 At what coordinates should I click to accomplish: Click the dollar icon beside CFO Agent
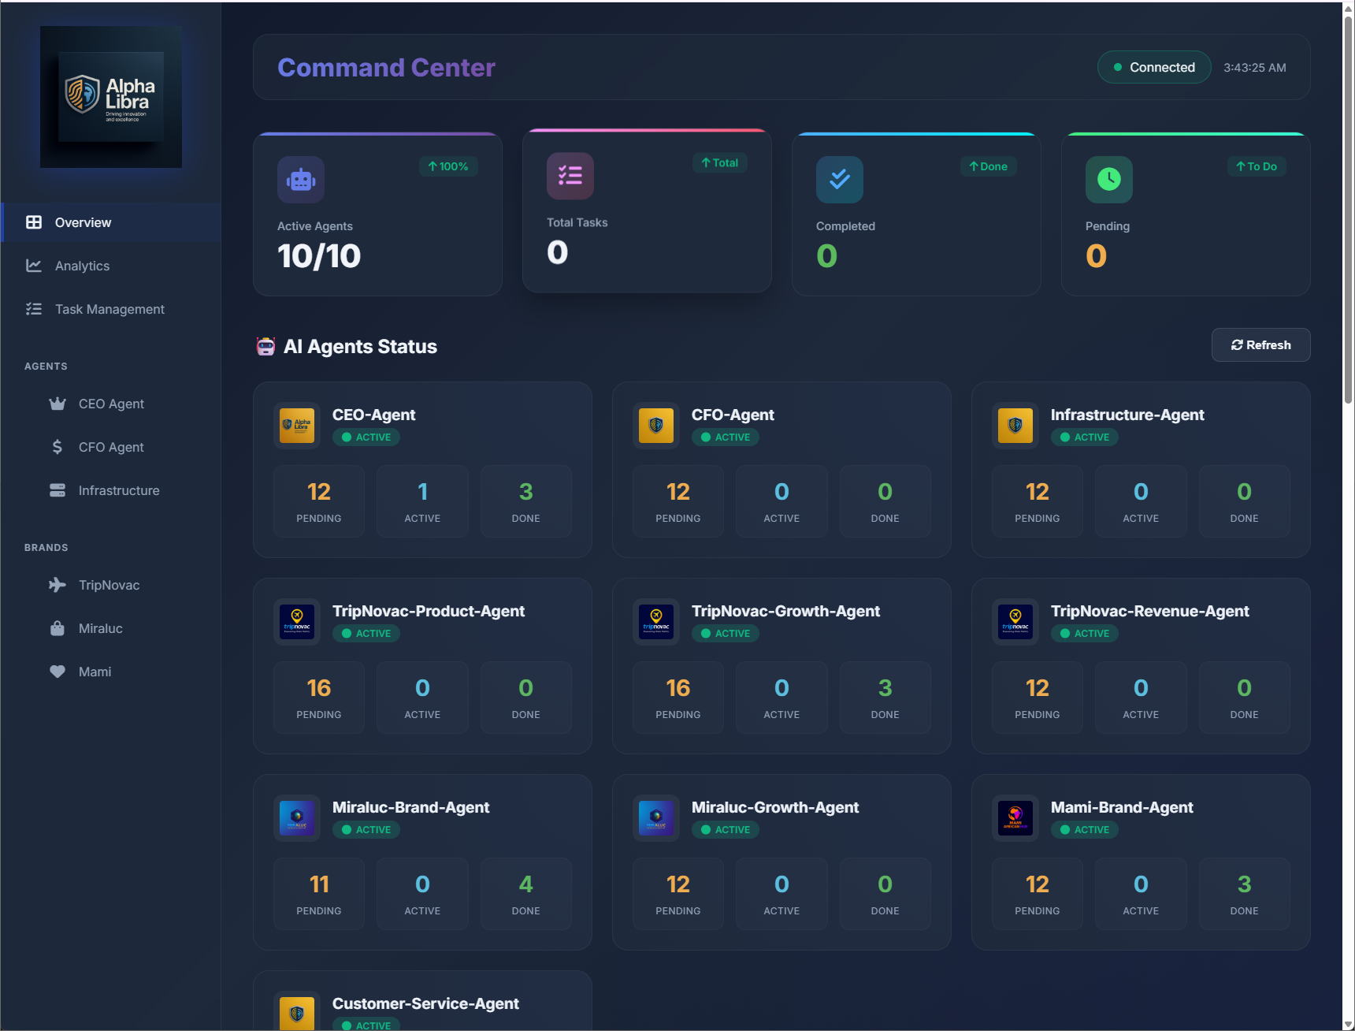pyautogui.click(x=57, y=447)
